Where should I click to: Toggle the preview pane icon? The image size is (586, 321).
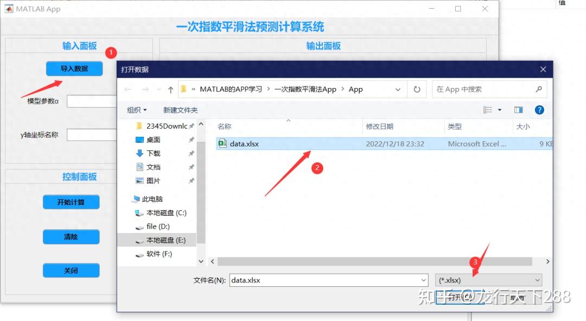[x=518, y=110]
